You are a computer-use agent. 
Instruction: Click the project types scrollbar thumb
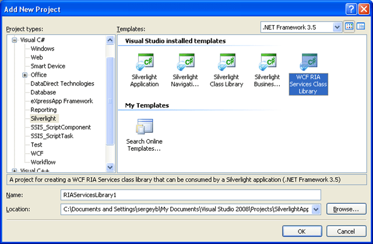pos(110,101)
